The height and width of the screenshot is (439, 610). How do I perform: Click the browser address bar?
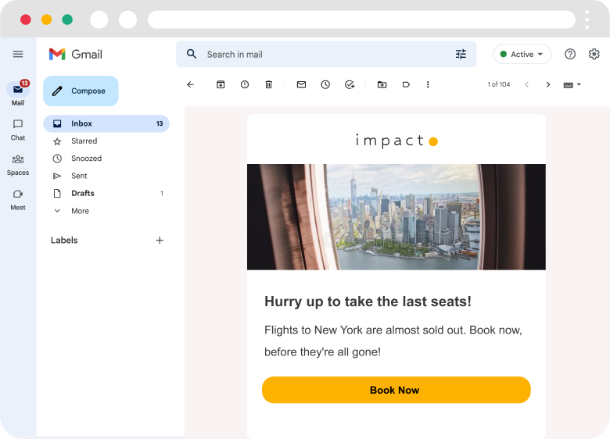361,20
